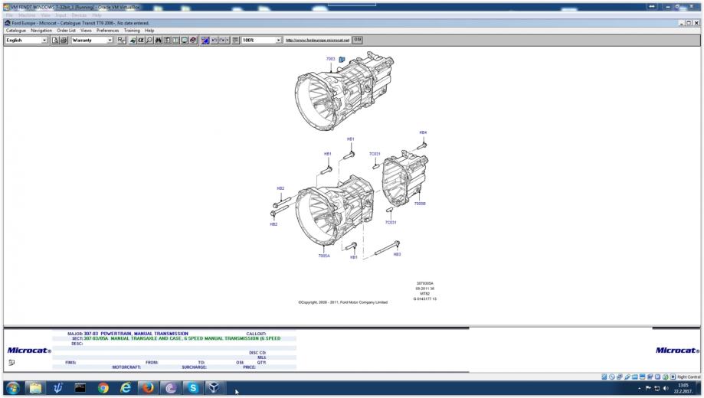704x398 pixels.
Task: Click the green vehicle icon left of alpha
Action: point(133,40)
